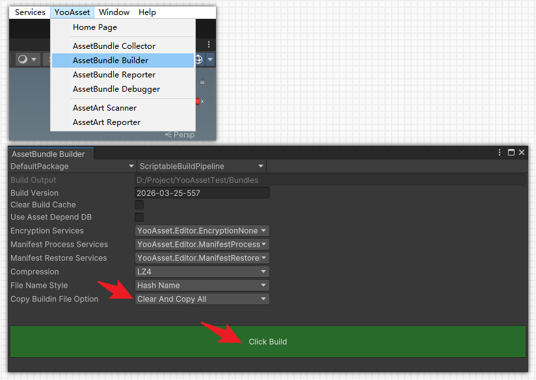The height and width of the screenshot is (380, 536).
Task: Open the Window menu
Action: point(114,12)
